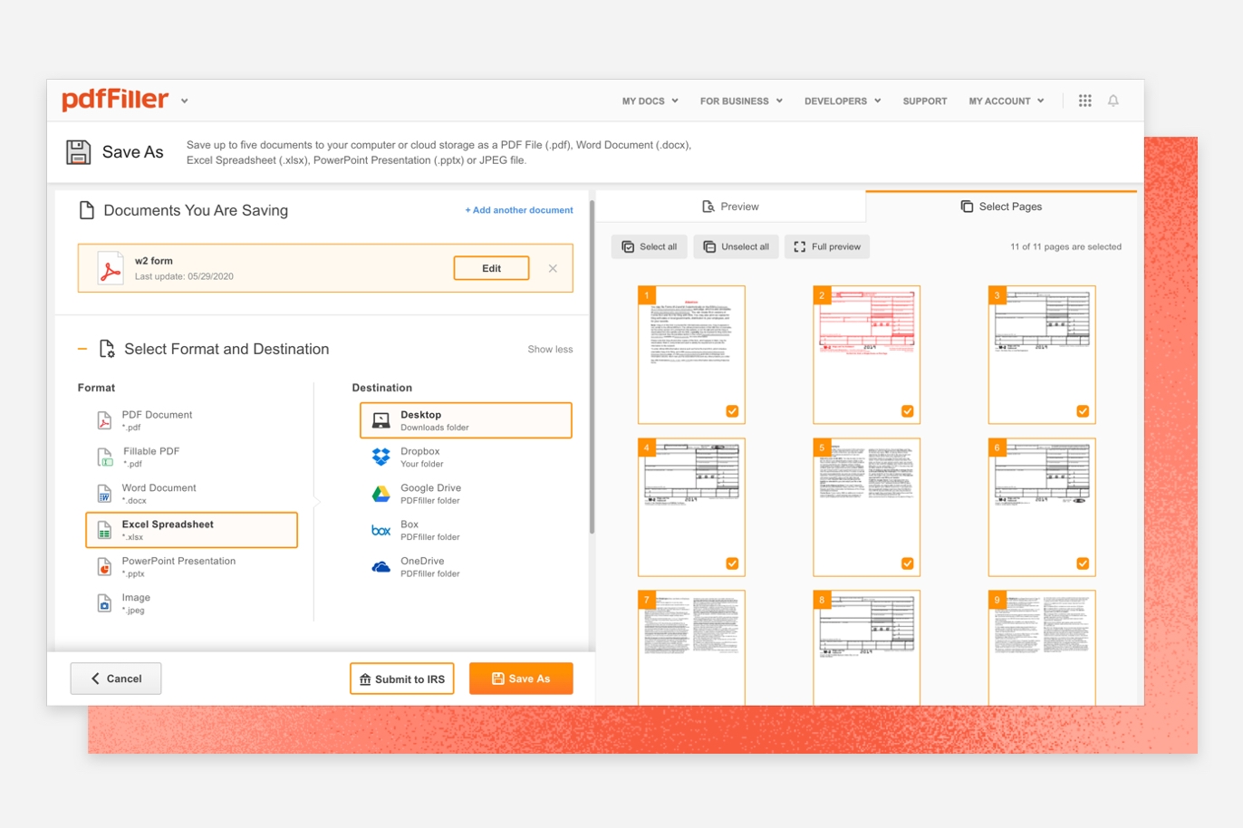Choose the Excel Spreadsheet format

[x=191, y=530]
